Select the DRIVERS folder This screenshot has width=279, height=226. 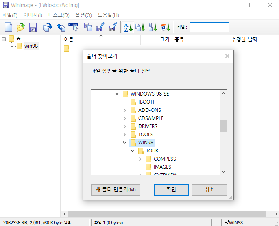coord(148,126)
